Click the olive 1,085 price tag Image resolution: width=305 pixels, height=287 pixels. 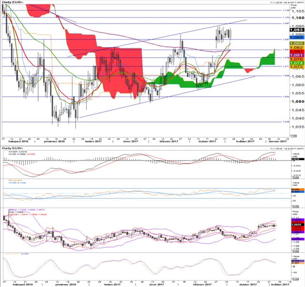(296, 43)
